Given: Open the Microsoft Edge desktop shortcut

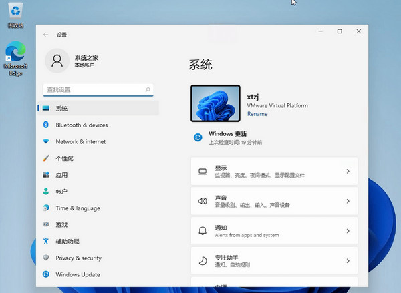Looking at the screenshot, I should click(15, 59).
